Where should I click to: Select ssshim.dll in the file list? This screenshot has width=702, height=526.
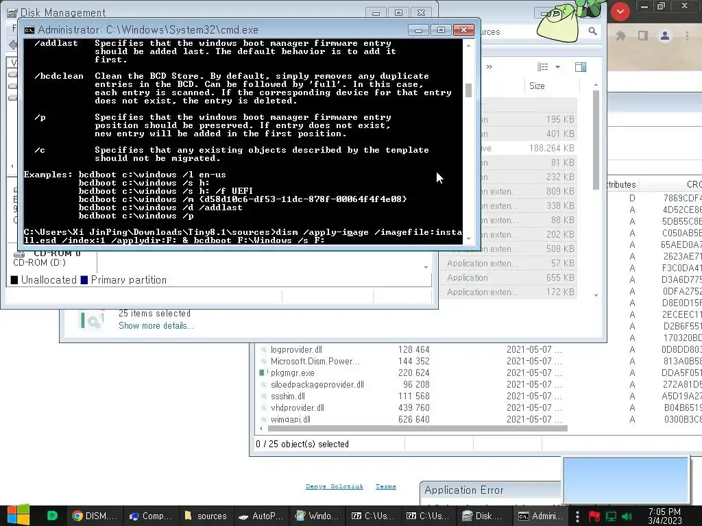[288, 396]
